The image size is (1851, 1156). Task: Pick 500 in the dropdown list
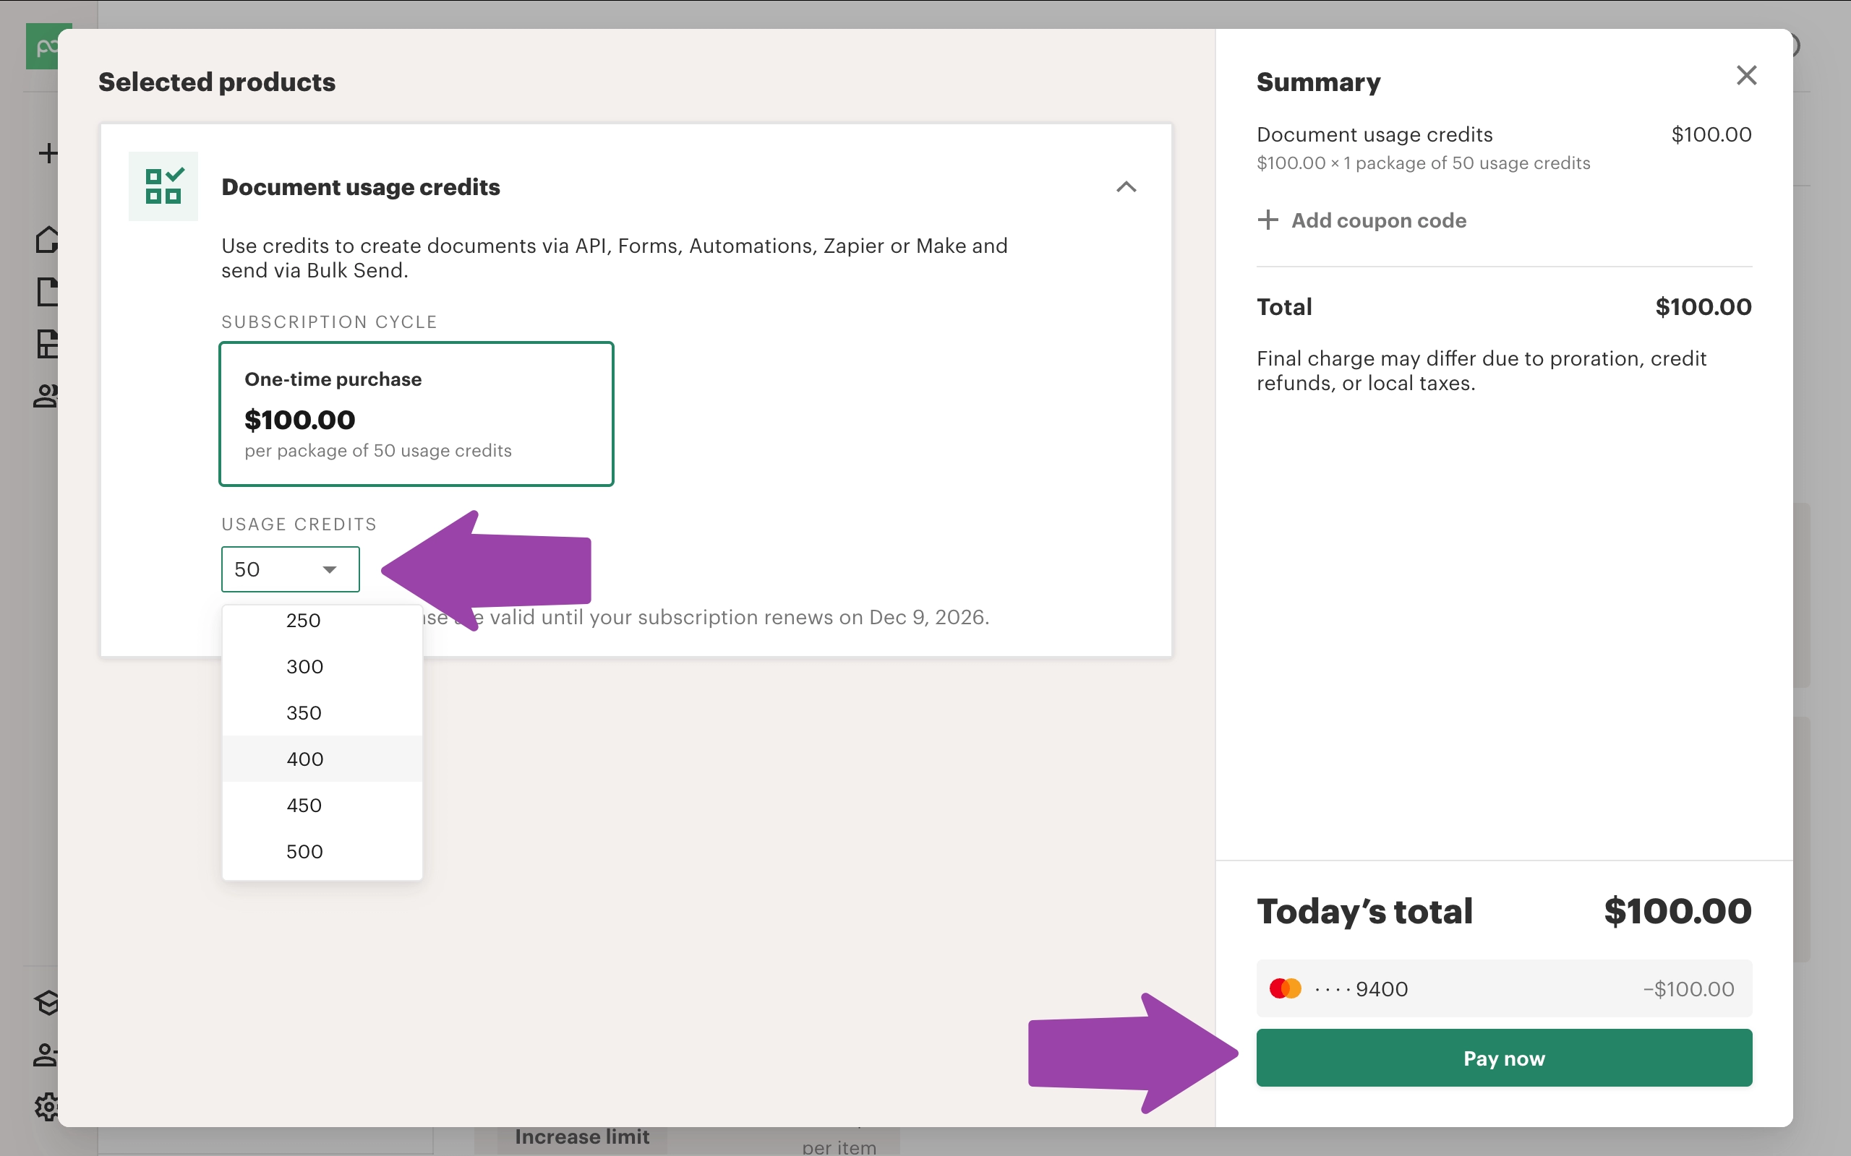[x=322, y=851]
